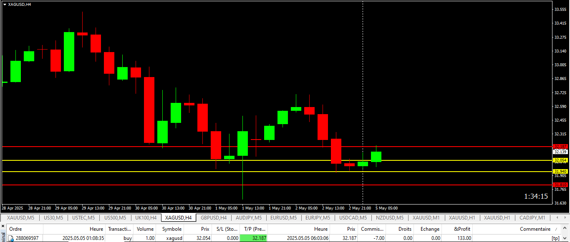The height and width of the screenshot is (242, 570).
Task: Click the 2 May 21:00 time label
Action: pos(360,208)
